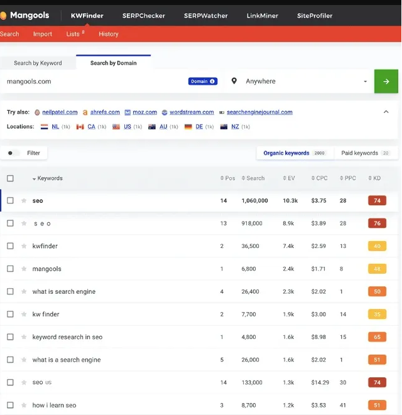Image resolution: width=402 pixels, height=415 pixels.
Task: Click the Australia flag icon
Action: 152,127
